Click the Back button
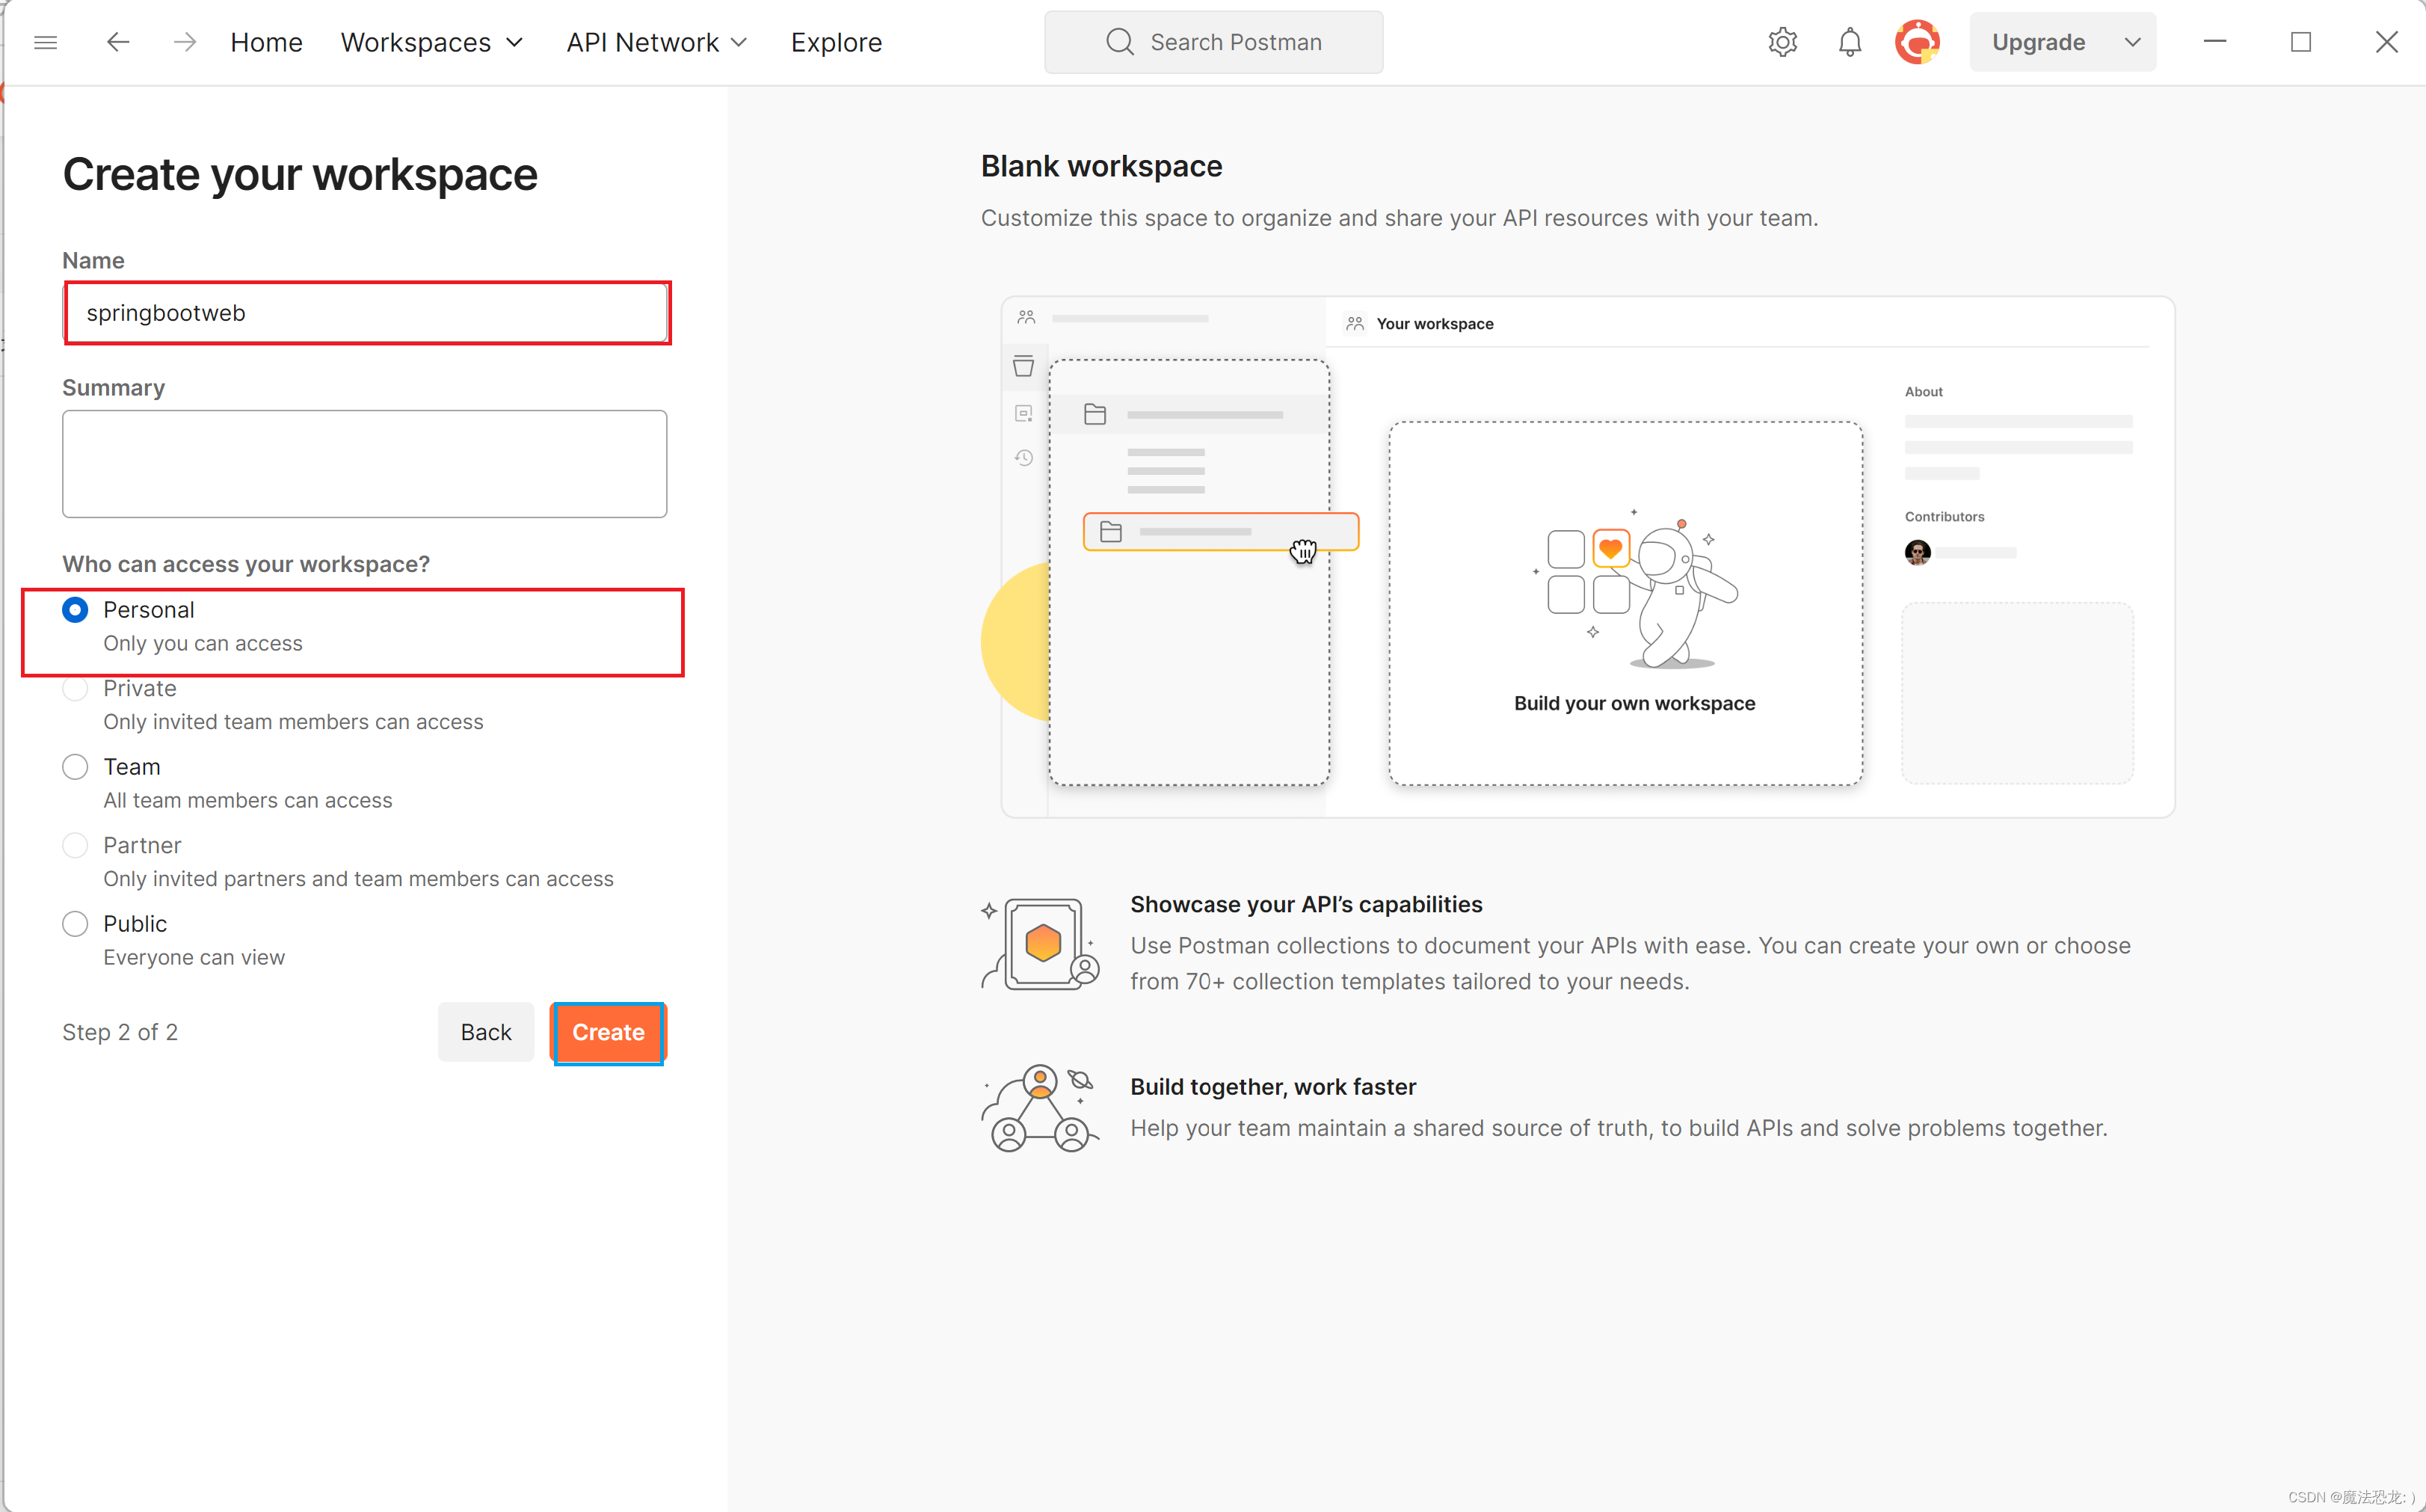The image size is (2426, 1512). 486,1032
